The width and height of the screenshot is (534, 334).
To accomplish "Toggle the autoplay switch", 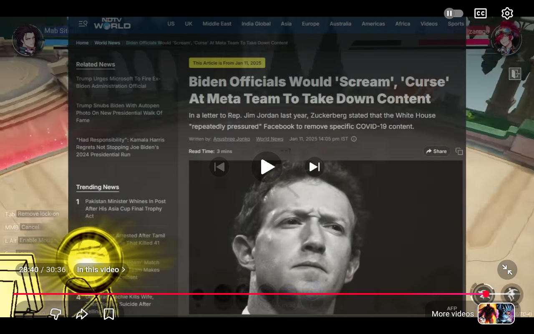I will [x=453, y=13].
